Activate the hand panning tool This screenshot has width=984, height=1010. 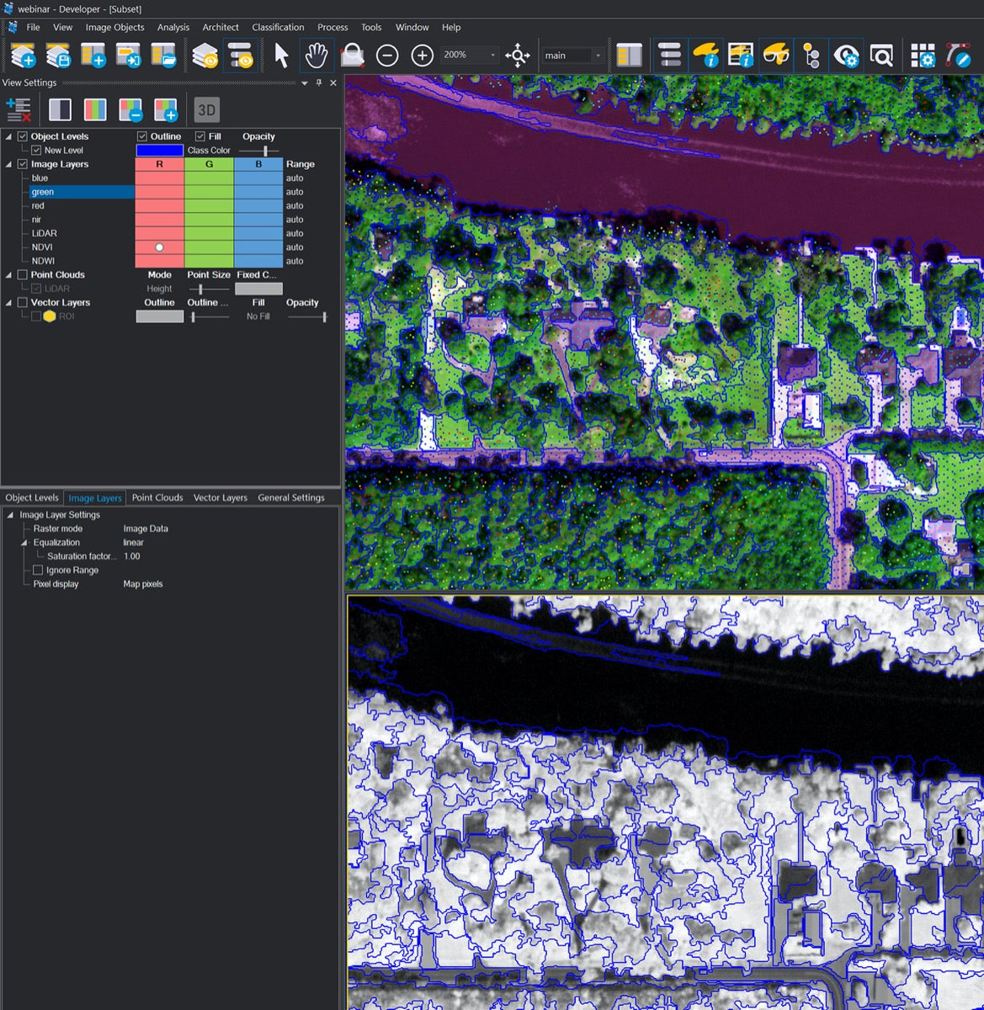pyautogui.click(x=316, y=56)
